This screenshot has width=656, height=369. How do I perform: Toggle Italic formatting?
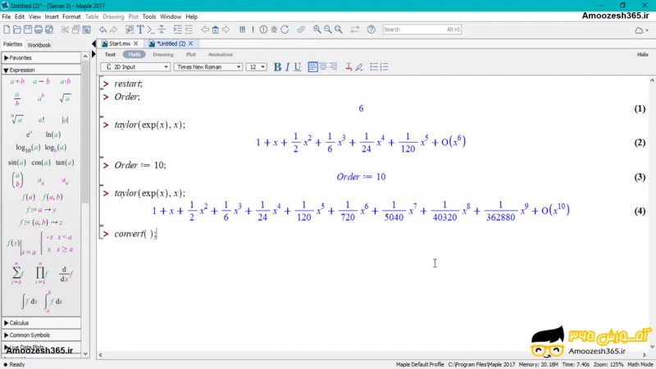click(x=287, y=66)
